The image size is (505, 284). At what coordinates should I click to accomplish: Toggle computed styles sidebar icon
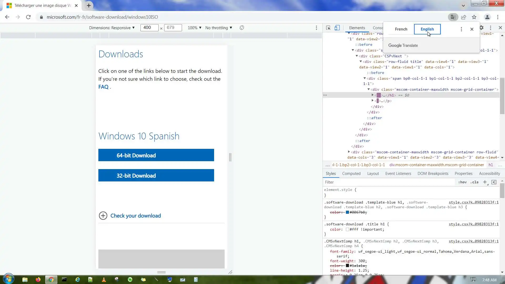point(494,182)
